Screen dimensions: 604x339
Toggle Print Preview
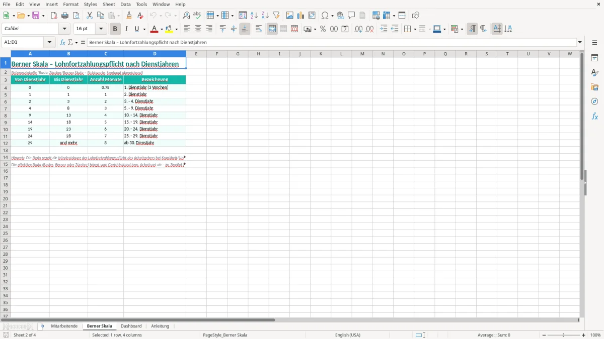(x=76, y=16)
